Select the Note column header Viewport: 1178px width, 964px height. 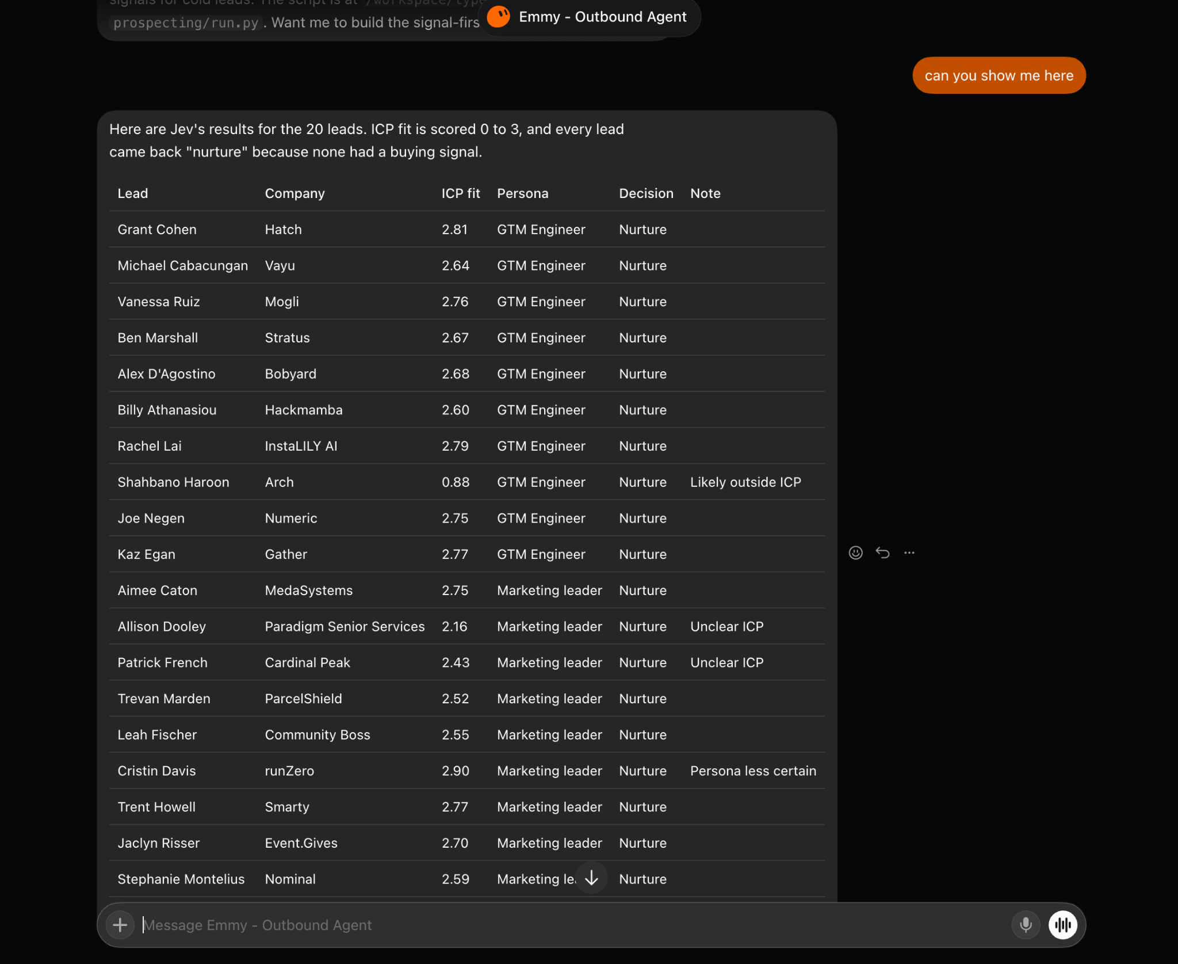(705, 193)
